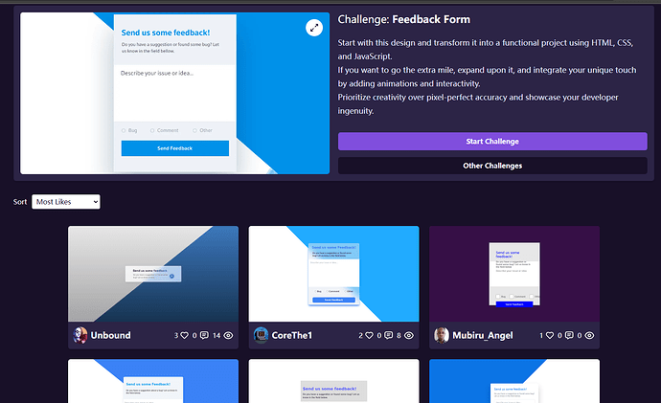Image resolution: width=661 pixels, height=403 pixels.
Task: Like CoreThe1's submission with the heart icon
Action: (369, 336)
